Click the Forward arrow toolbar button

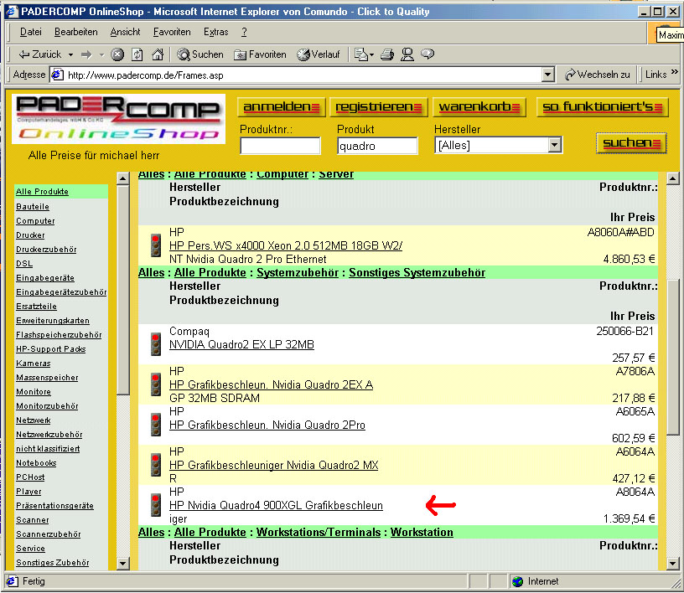(87, 54)
